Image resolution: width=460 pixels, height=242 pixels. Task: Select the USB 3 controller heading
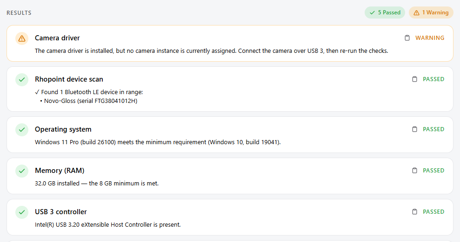pos(61,211)
